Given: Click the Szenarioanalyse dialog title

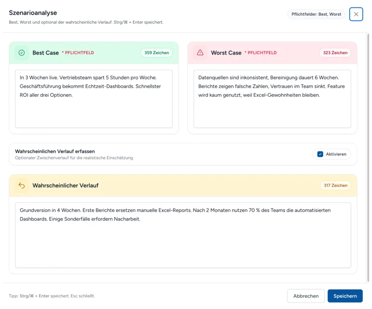Looking at the screenshot, I should (x=33, y=13).
